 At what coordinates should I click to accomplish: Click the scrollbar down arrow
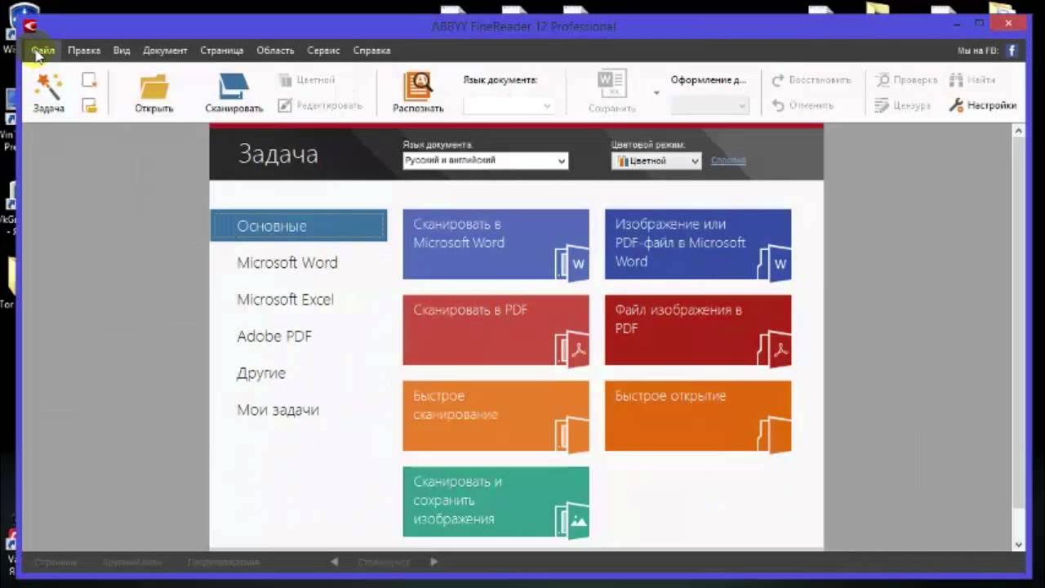coord(1018,545)
